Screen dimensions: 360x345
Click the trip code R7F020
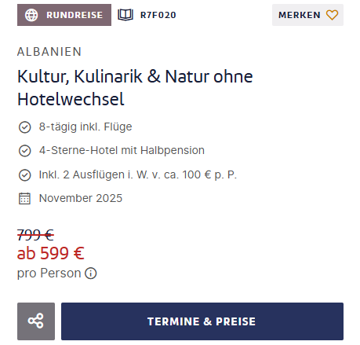[158, 15]
